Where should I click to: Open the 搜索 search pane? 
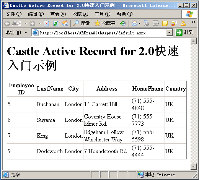click(x=82, y=23)
